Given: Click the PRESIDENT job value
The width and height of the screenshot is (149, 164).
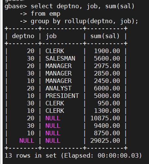Looking at the screenshot, I should tap(62, 96).
